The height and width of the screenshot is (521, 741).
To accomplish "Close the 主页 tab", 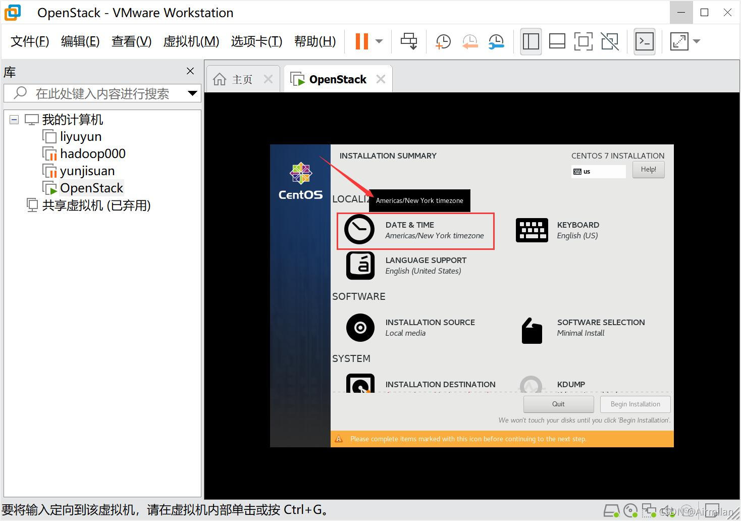I will [268, 79].
